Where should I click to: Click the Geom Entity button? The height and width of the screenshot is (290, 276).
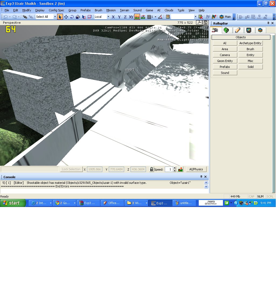pyautogui.click(x=225, y=61)
